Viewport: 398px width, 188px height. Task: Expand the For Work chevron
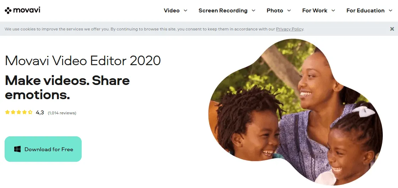[x=333, y=11]
